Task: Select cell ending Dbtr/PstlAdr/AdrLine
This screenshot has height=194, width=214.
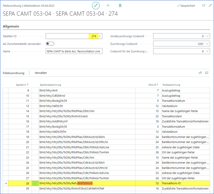Action: 87,147
